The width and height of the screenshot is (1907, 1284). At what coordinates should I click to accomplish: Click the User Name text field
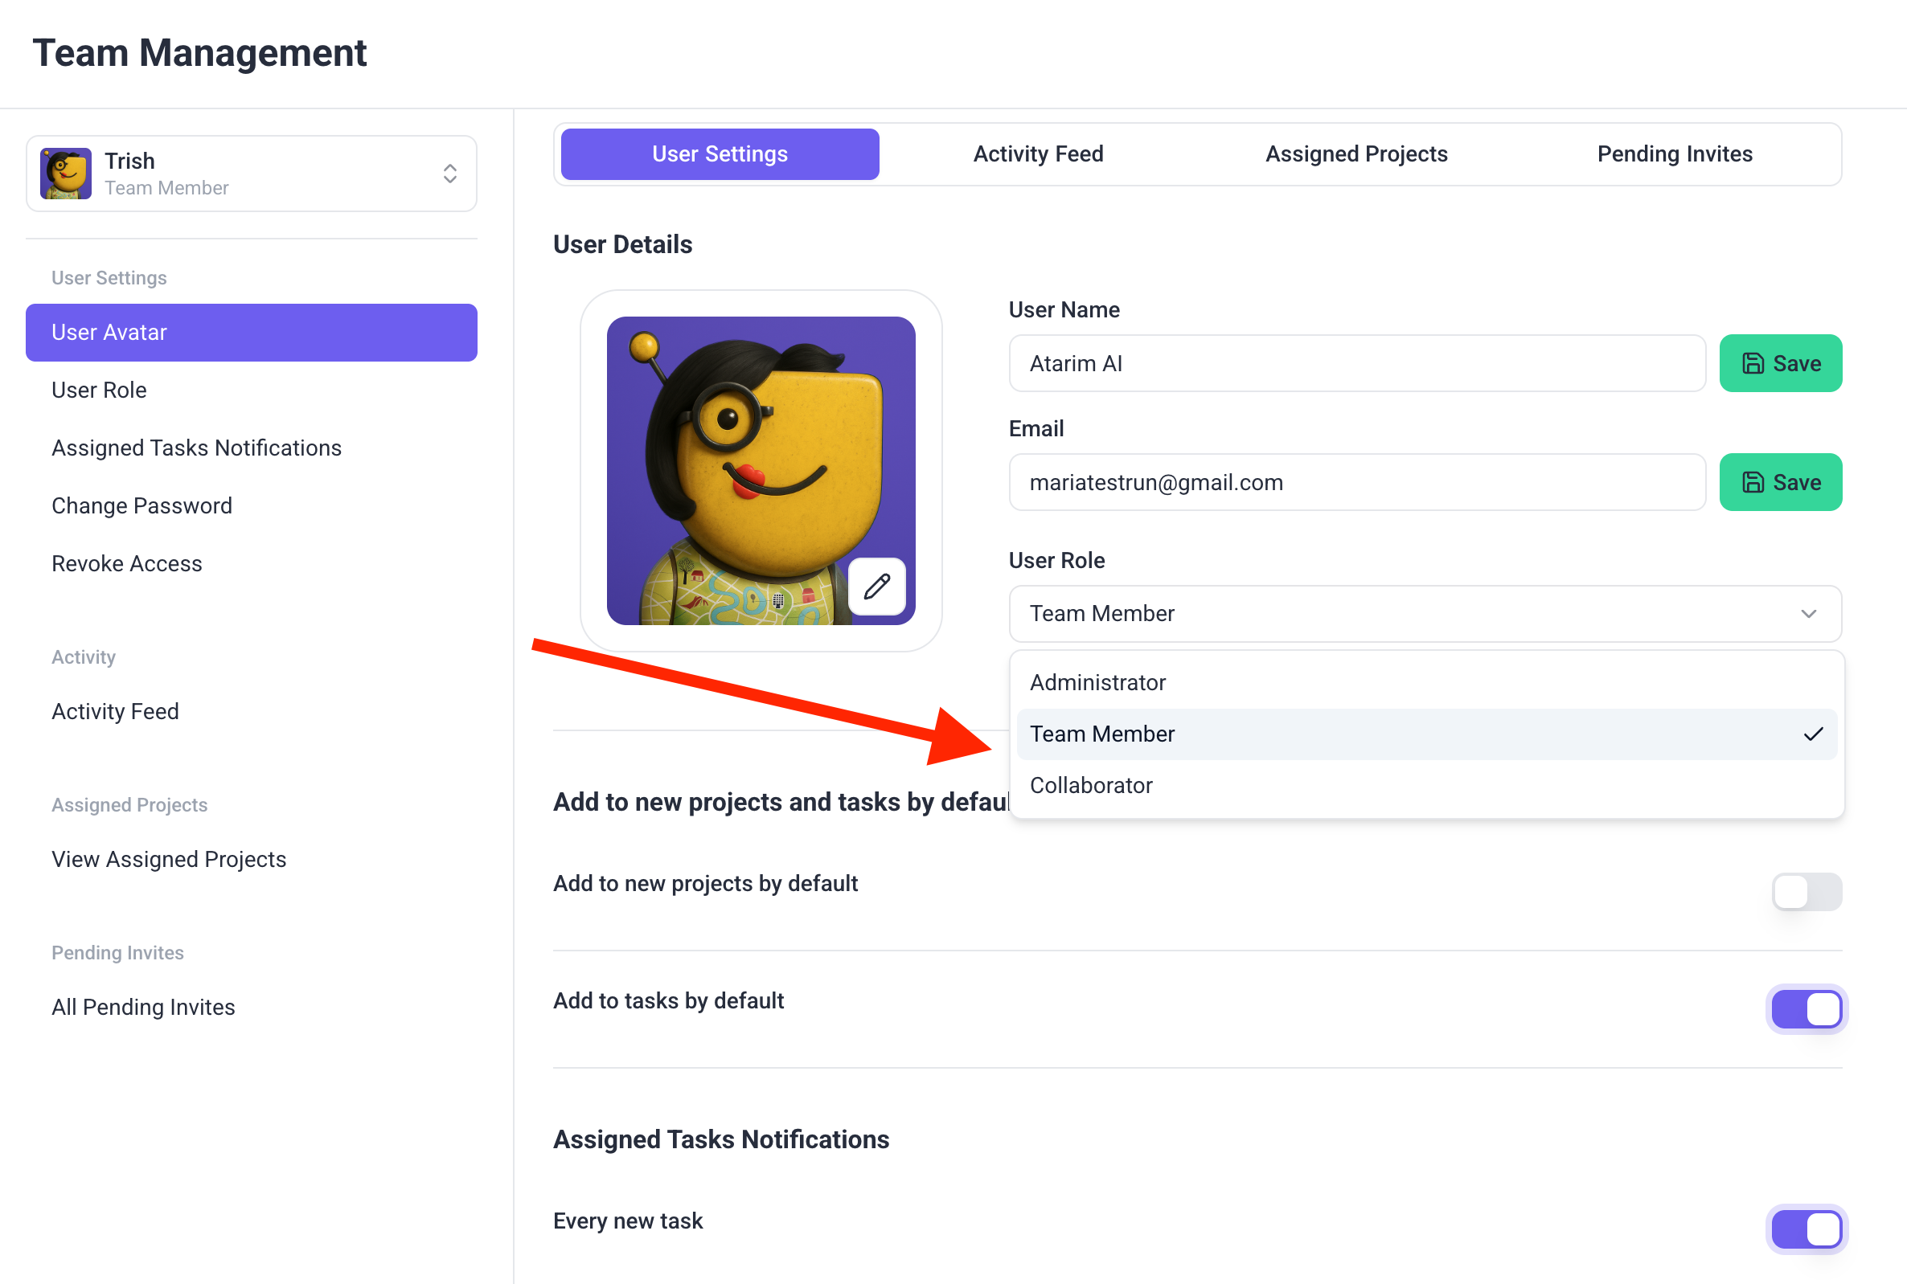1356,363
